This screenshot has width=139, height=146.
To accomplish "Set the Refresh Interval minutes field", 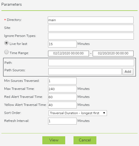I will pyautogui.click(x=62, y=121).
